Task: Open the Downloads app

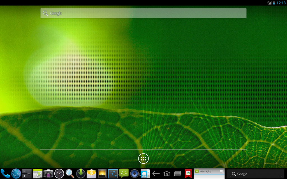Action: point(81,173)
